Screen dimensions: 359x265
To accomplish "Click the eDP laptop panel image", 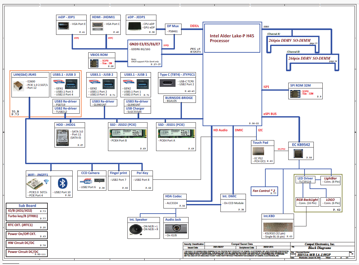I will point(135,26).
